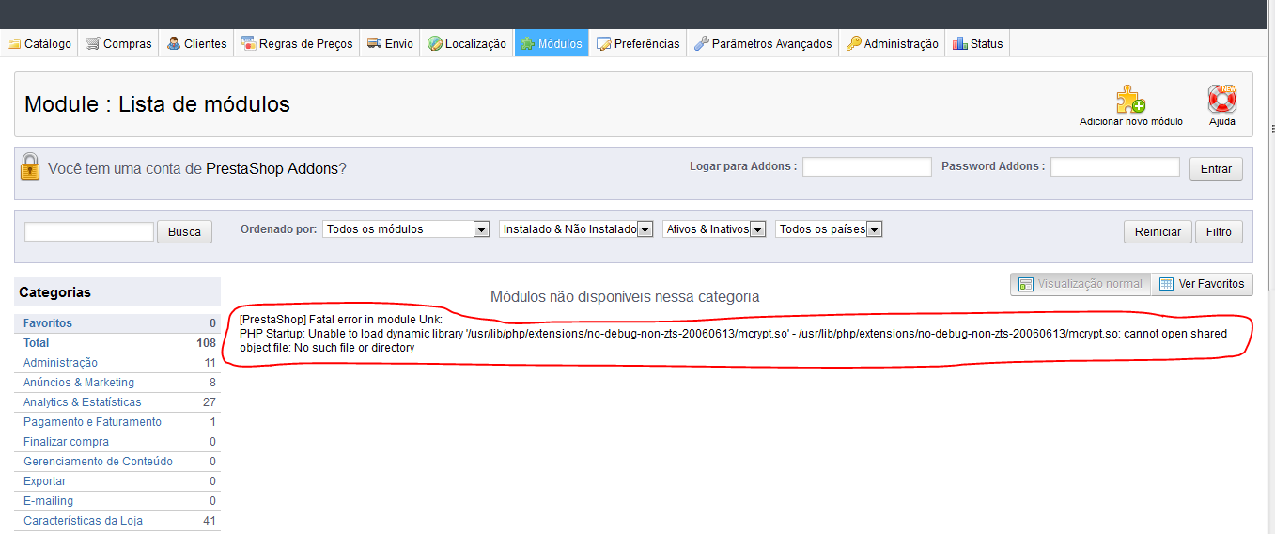Click the Filtro button
1275x534 pixels.
1219,231
